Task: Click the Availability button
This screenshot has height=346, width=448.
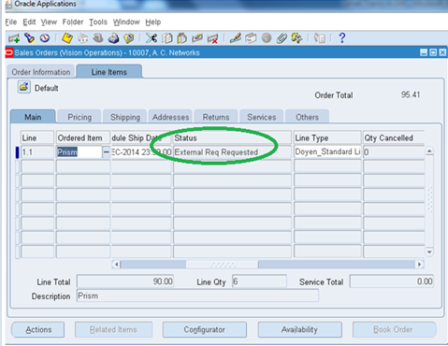Action: [299, 329]
